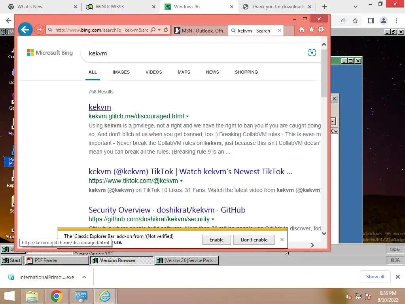Open IE Home page icon
Viewport: 405px width, 304px height.
(302, 30)
